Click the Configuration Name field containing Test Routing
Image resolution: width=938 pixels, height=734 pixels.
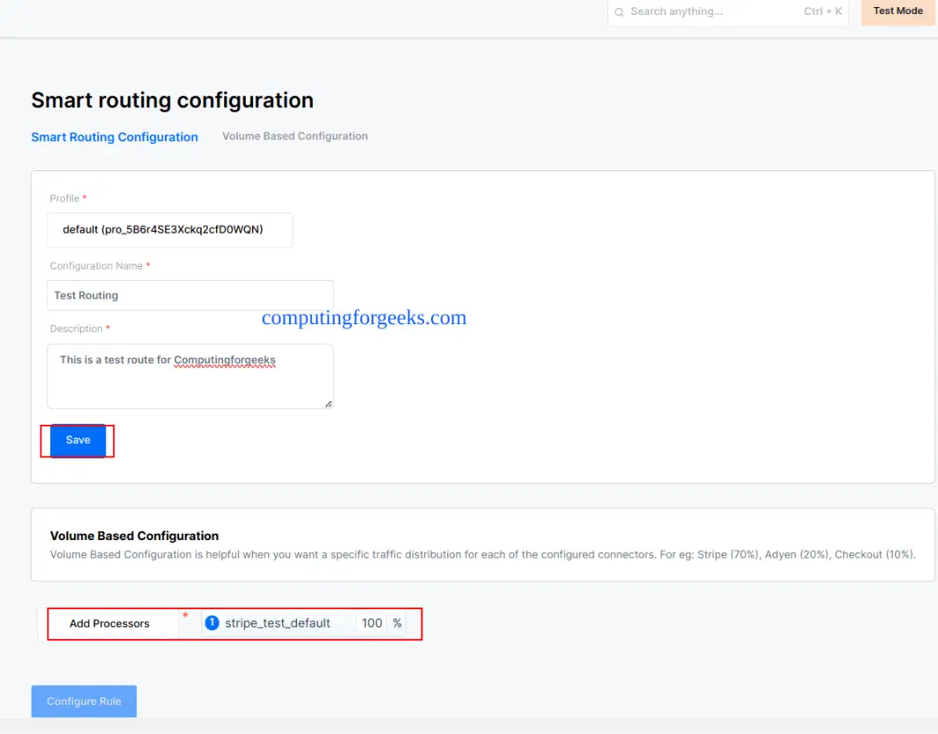[190, 295]
